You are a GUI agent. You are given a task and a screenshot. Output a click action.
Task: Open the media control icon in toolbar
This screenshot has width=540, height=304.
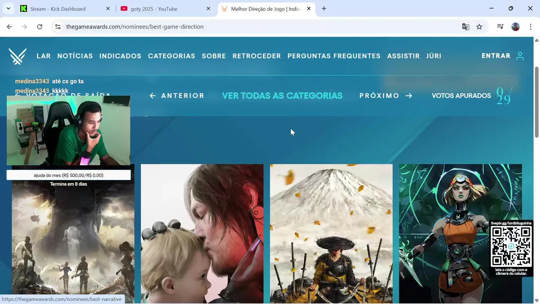coord(500,27)
